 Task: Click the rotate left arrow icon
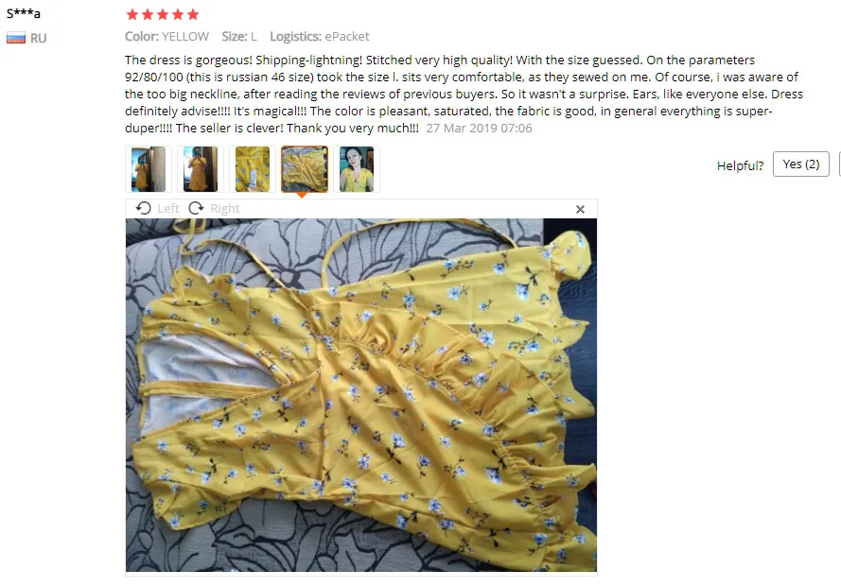click(143, 208)
